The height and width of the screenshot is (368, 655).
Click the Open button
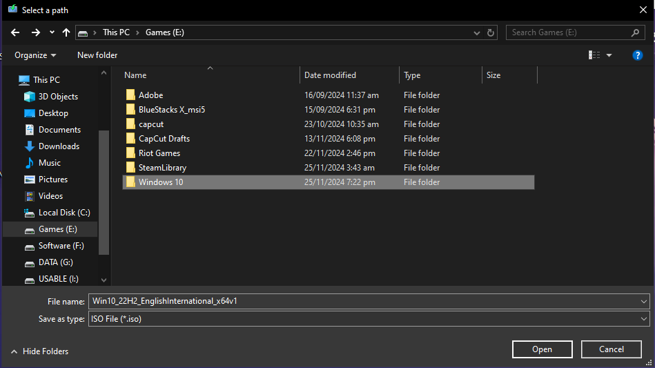pos(542,349)
